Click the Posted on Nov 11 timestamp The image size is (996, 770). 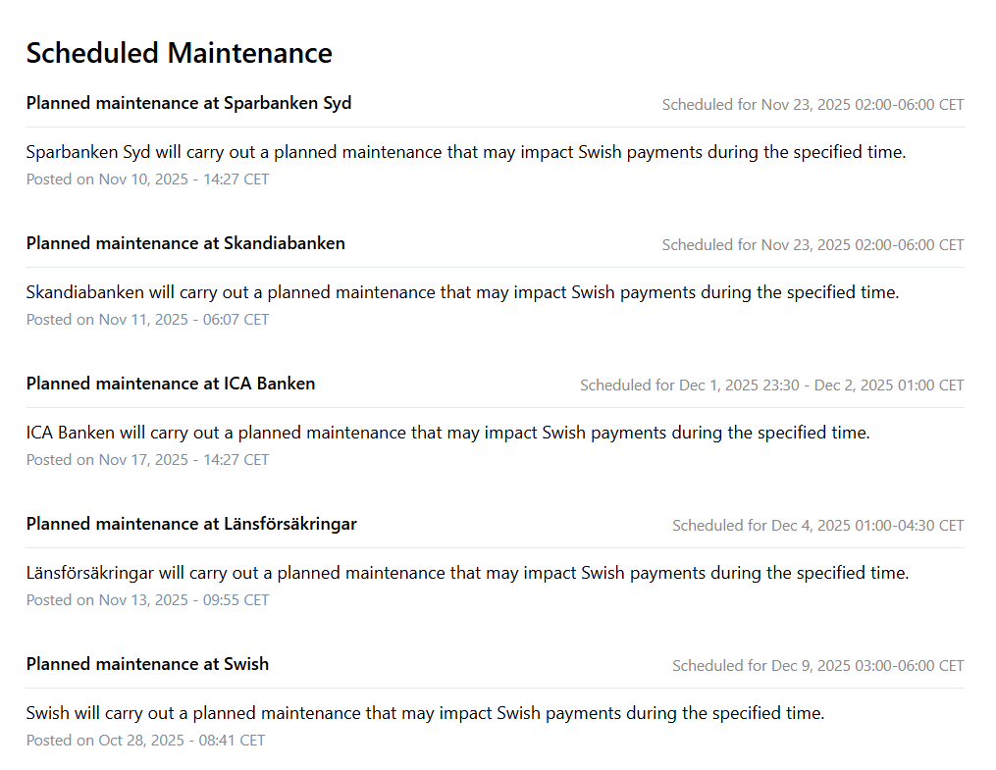pos(147,320)
